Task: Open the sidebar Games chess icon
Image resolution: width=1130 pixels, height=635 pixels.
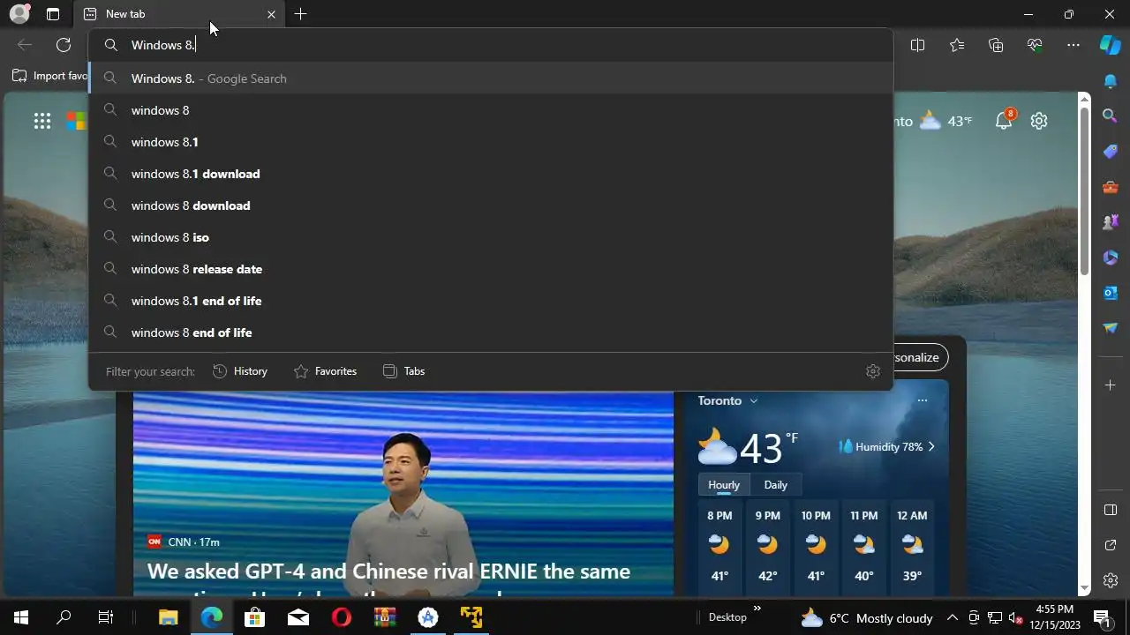Action: [x=1111, y=222]
